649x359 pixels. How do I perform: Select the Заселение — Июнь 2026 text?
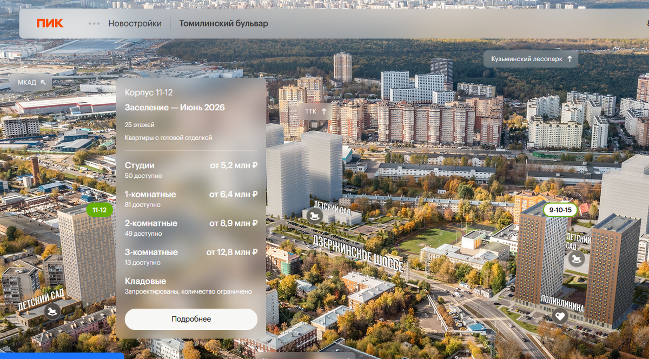175,108
